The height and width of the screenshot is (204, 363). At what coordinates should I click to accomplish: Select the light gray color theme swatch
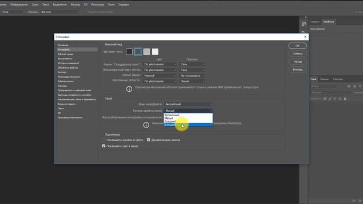pyautogui.click(x=146, y=52)
